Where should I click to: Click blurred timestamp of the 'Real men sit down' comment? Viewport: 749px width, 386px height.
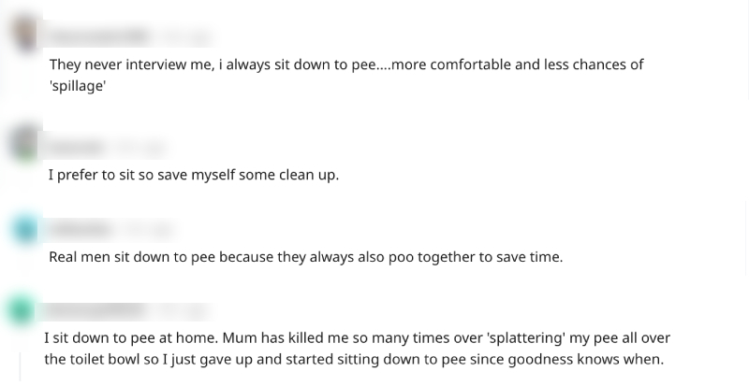coord(146,230)
